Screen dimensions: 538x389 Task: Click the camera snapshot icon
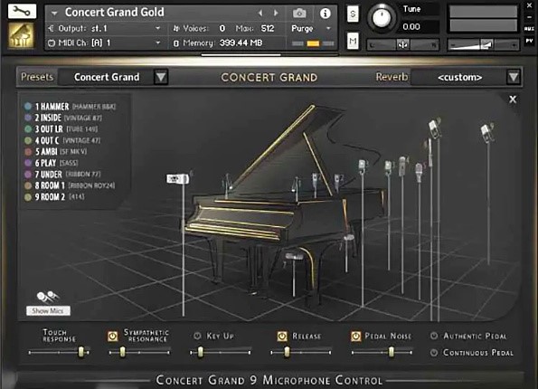click(299, 13)
